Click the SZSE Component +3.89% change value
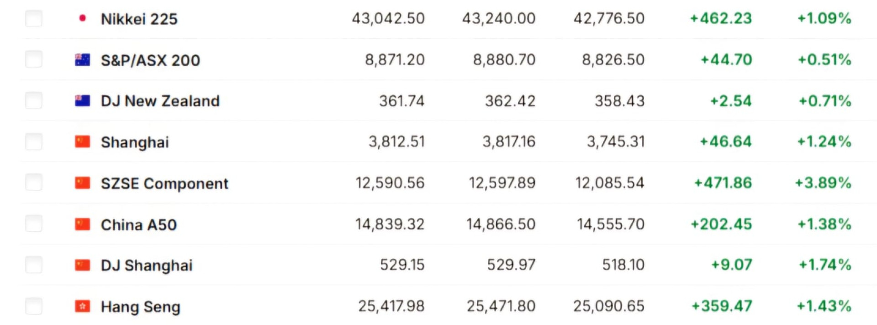Viewport: 877px width, 325px height. coord(823,183)
